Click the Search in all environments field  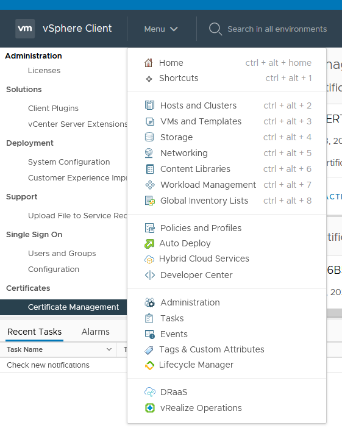(277, 29)
